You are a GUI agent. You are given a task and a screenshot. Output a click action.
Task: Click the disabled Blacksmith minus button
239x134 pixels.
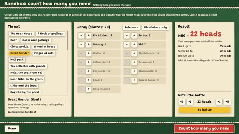click(x=127, y=71)
